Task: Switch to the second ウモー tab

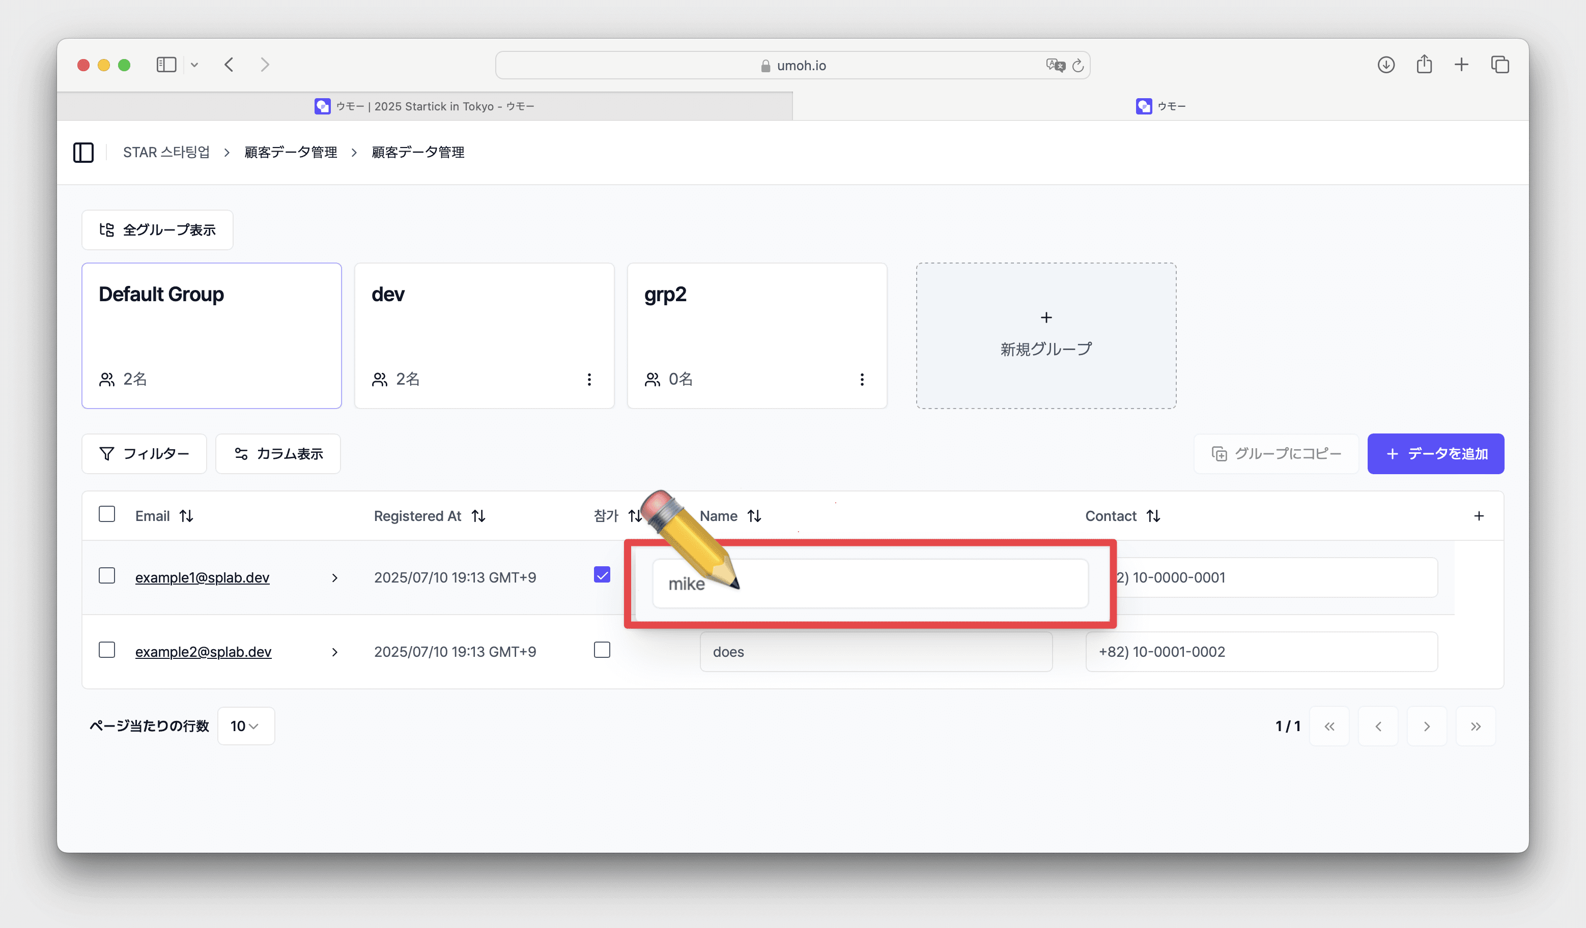Action: (1160, 106)
